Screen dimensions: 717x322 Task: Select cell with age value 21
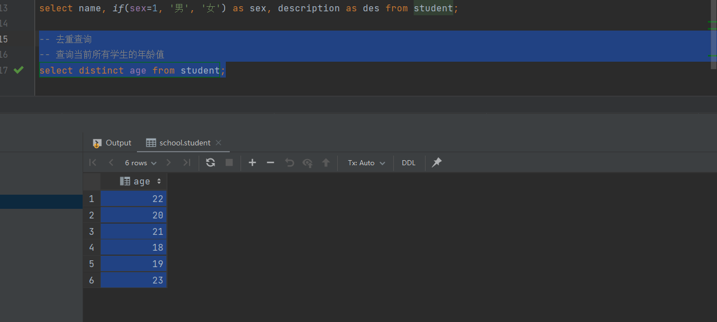(134, 231)
